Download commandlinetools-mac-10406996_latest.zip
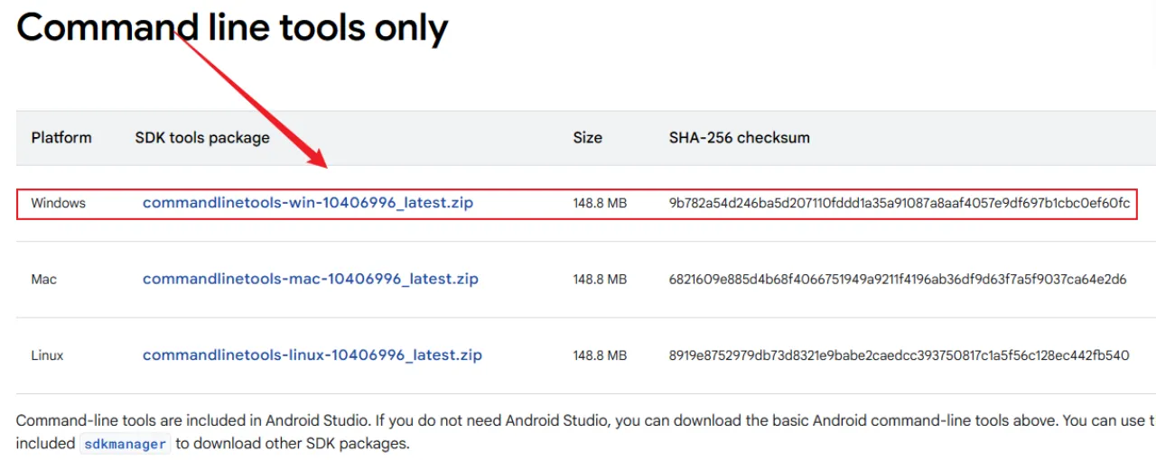Viewport: 1156px width, 460px height. tap(310, 279)
